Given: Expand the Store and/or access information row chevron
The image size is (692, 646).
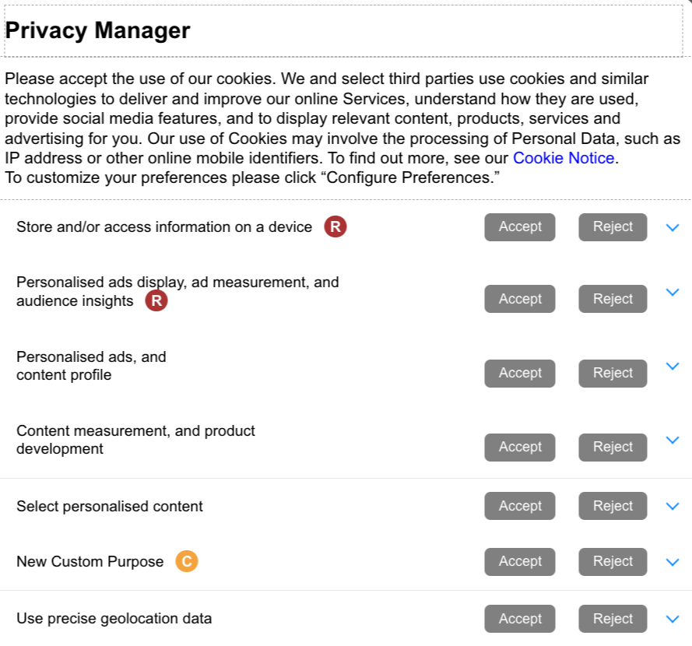Looking at the screenshot, I should point(672,227).
